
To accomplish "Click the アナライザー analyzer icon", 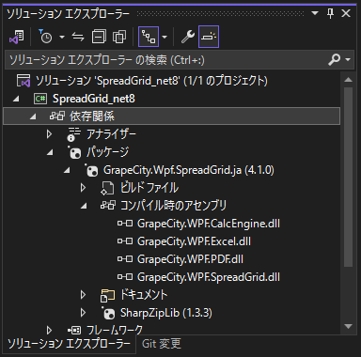I will [74, 134].
